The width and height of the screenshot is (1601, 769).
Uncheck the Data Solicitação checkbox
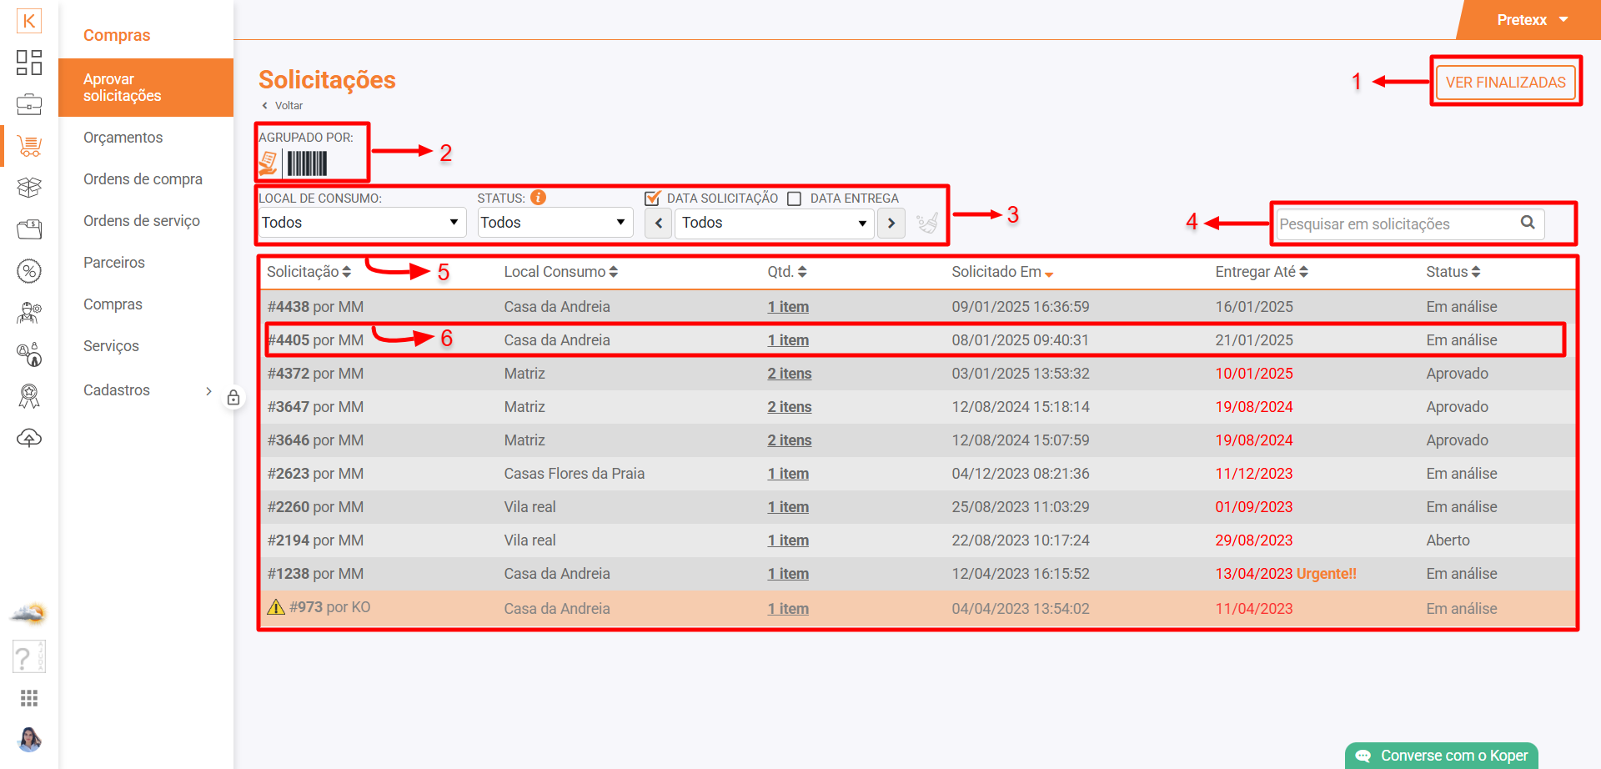tap(653, 199)
